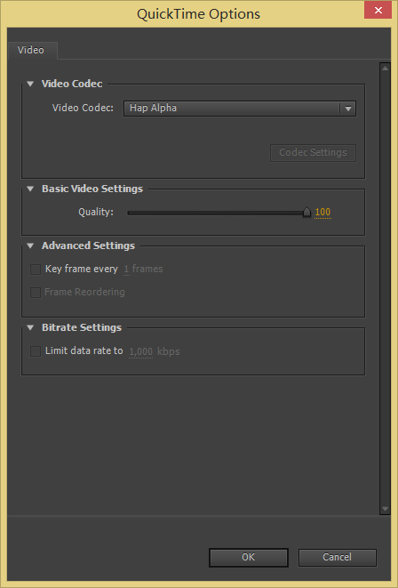398x588 pixels.
Task: Enable the Key frame every checkbox
Action: click(36, 270)
